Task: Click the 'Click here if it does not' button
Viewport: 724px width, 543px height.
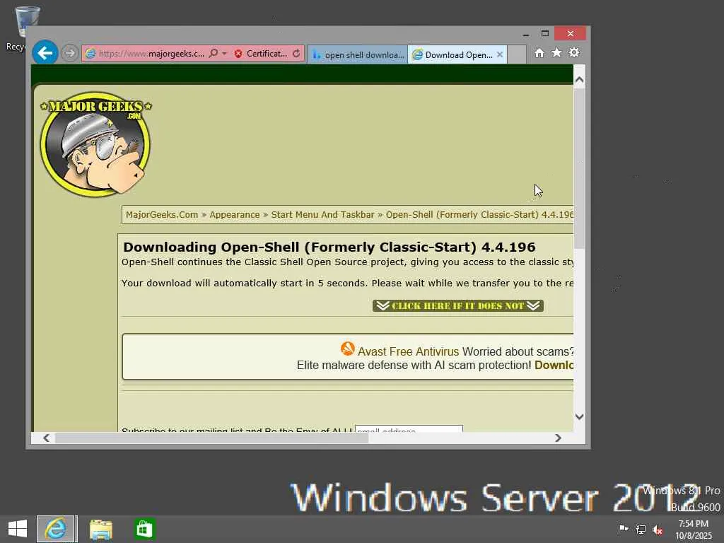Action: 458,305
